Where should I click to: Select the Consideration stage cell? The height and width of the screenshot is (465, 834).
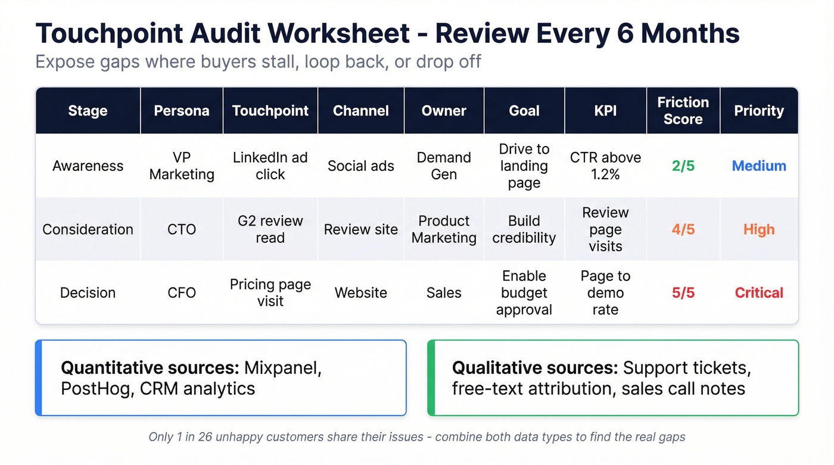(x=88, y=229)
